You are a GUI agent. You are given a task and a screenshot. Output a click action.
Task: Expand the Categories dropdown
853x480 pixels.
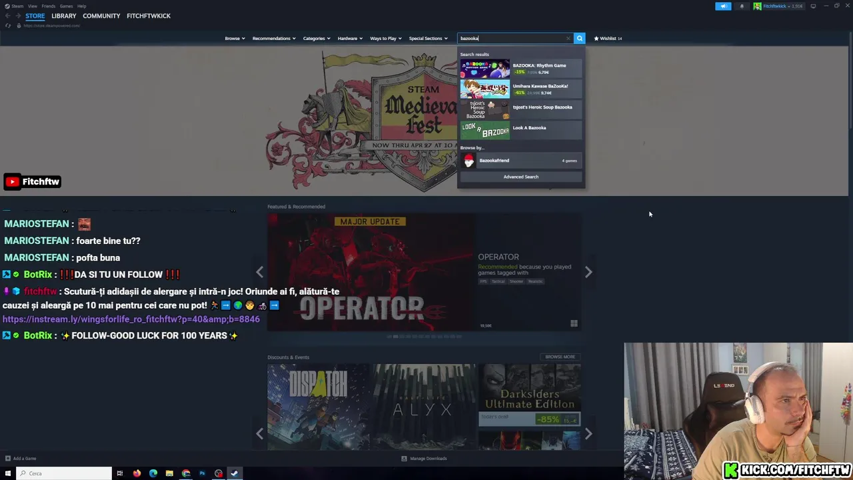click(x=317, y=38)
